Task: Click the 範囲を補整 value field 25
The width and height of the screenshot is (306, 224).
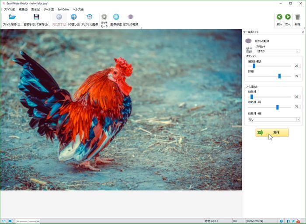Action: pyautogui.click(x=297, y=66)
